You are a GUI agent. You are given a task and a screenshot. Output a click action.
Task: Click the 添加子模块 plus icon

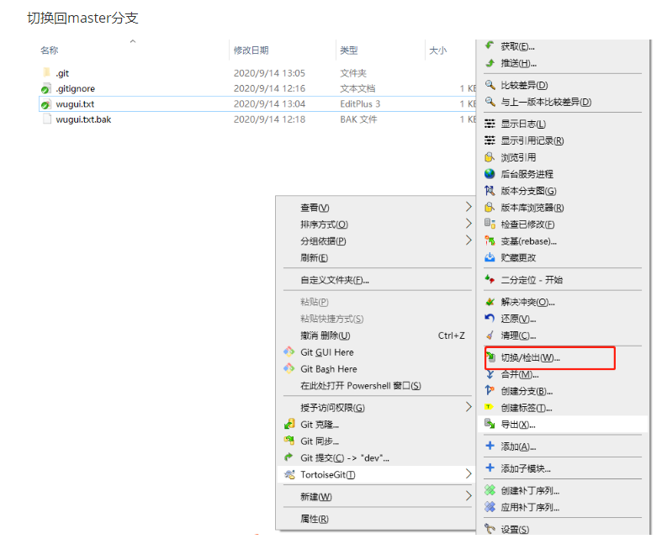(490, 468)
